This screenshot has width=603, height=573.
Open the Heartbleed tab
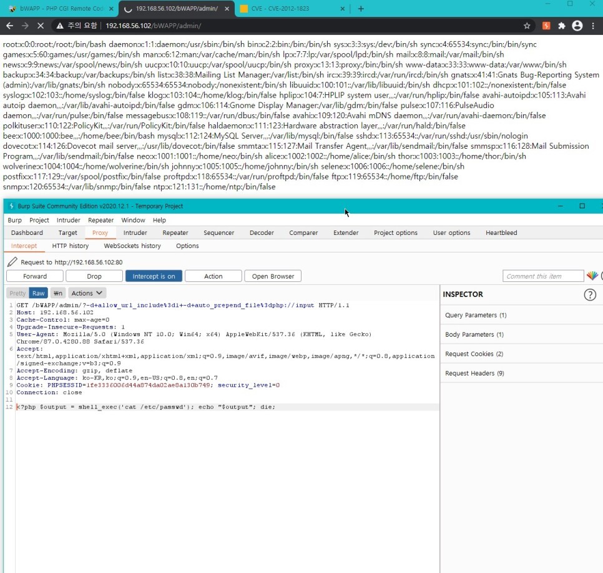tap(501, 232)
